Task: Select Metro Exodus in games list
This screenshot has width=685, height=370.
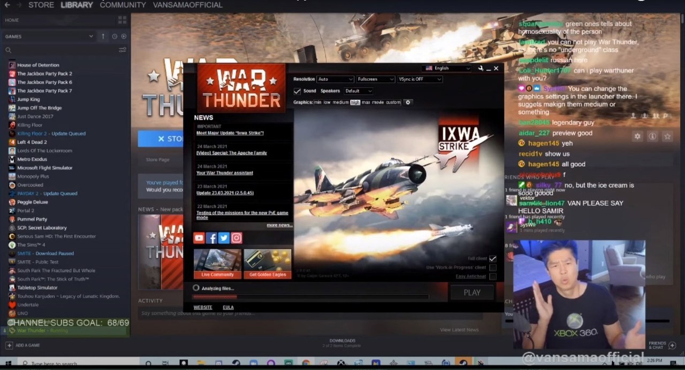Action: (32, 159)
